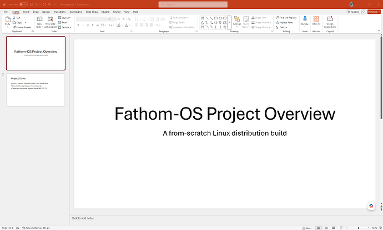The width and height of the screenshot is (383, 230).
Task: Click the Save icon in the title bar
Action: (x=32, y=4)
